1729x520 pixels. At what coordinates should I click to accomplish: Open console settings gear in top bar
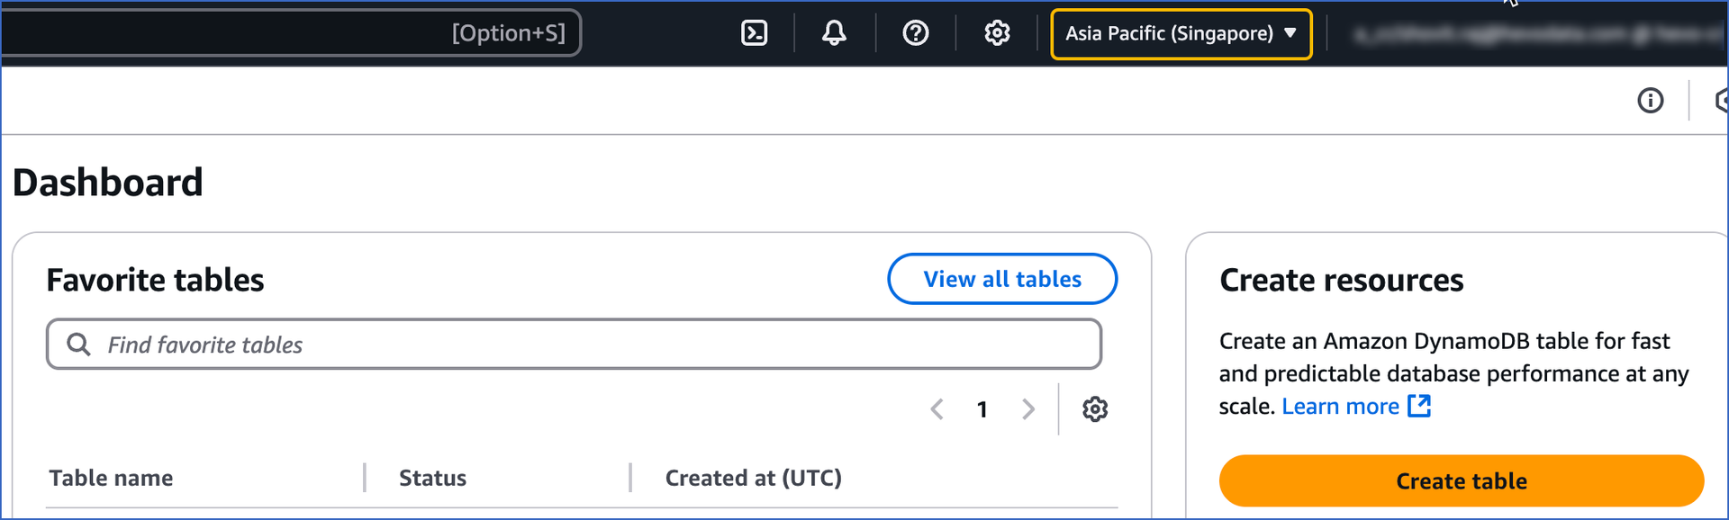(997, 33)
